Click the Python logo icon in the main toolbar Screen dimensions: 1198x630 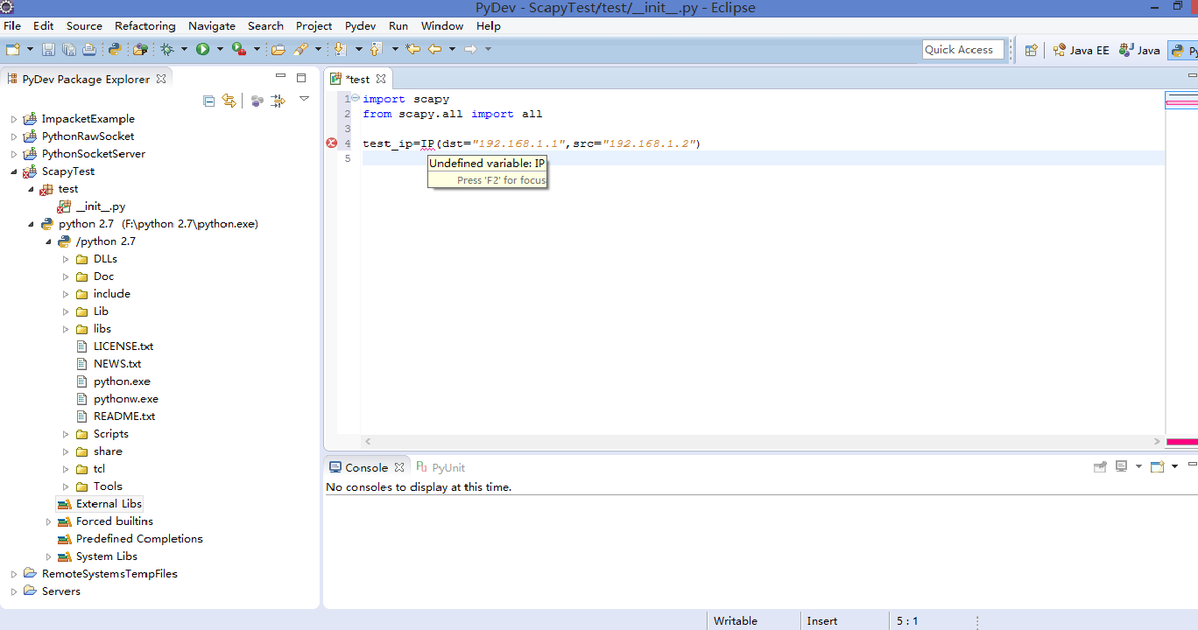coord(115,49)
